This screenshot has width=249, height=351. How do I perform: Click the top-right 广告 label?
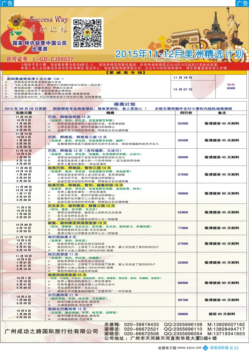click(242, 3)
